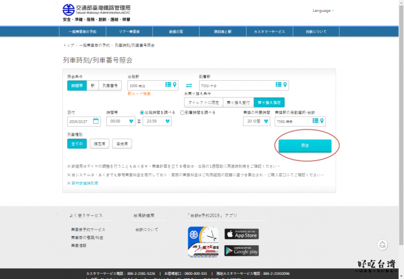Click map pin icon in departure station field
This screenshot has height=279, width=404.
click(x=175, y=85)
